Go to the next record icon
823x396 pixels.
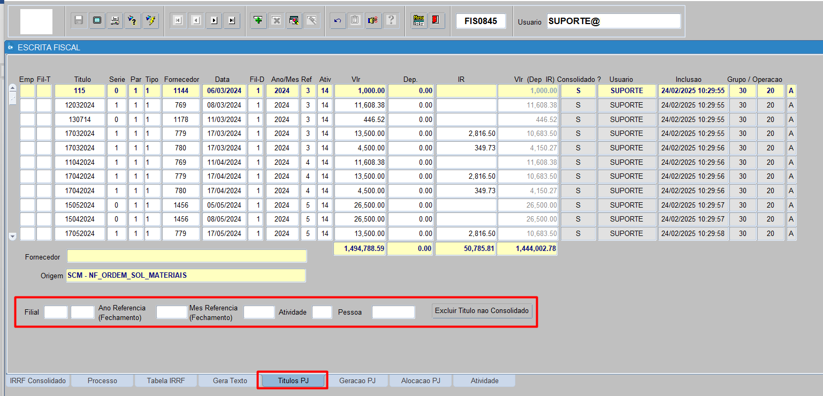point(214,21)
